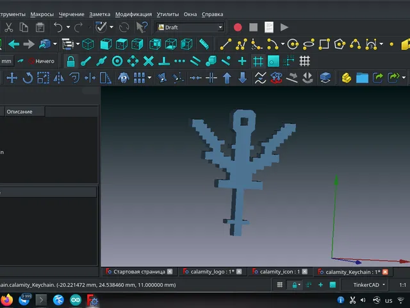Click the Draft Offset tool

tap(74, 78)
